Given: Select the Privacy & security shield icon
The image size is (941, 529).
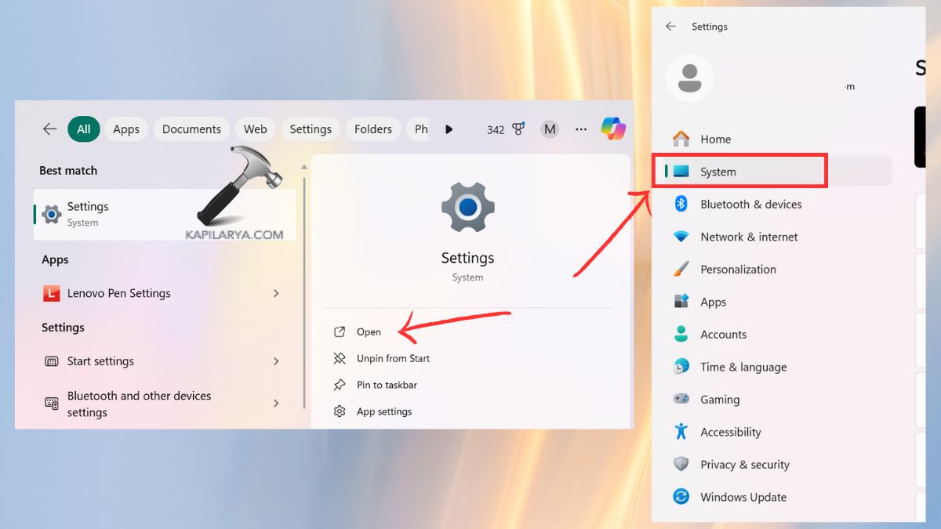Looking at the screenshot, I should click(x=681, y=464).
